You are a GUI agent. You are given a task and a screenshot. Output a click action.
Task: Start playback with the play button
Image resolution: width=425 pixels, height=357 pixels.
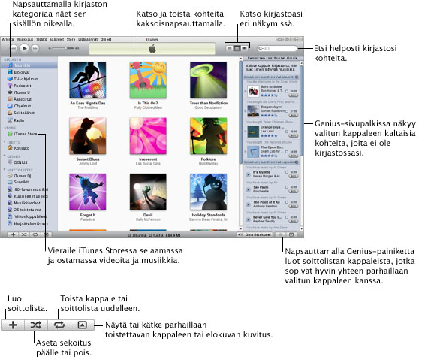(x=24, y=48)
